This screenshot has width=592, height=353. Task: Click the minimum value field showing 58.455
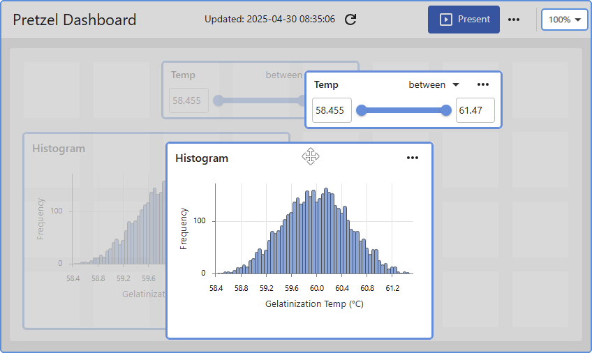pos(332,110)
